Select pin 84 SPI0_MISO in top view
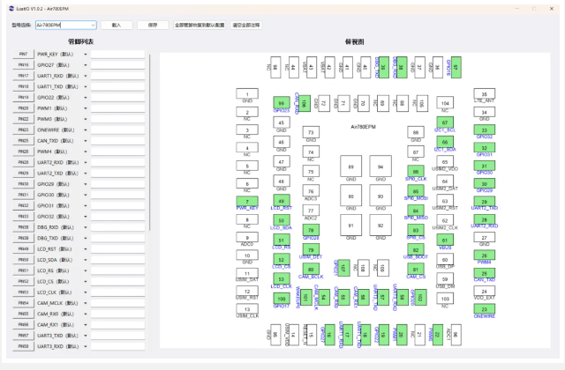 (416, 211)
